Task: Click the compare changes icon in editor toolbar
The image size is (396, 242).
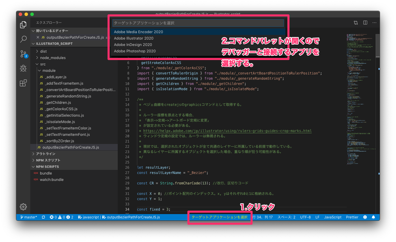Action: tap(356, 23)
